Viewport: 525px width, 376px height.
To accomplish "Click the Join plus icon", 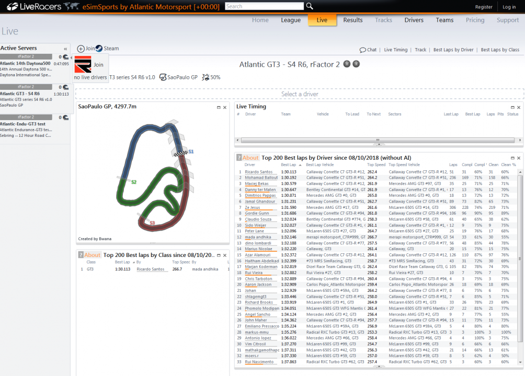I will [x=81, y=49].
